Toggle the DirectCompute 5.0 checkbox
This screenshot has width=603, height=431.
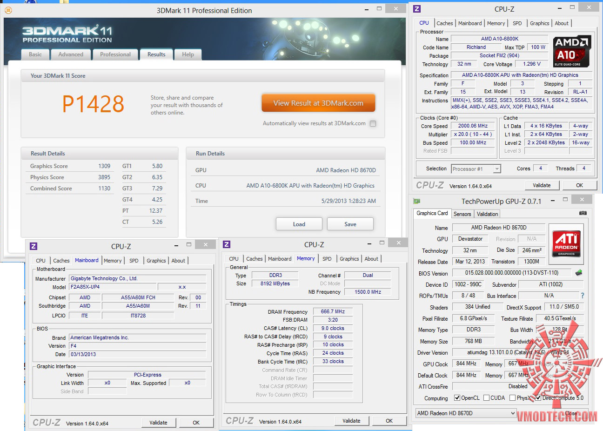pyautogui.click(x=538, y=398)
